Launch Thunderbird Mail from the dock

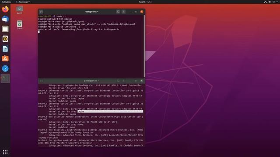point(5,19)
